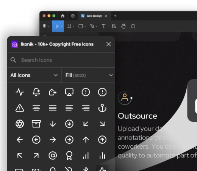This screenshot has width=197, height=171.
Task: Insert the circled arrow up icon
Action: tap(102, 140)
